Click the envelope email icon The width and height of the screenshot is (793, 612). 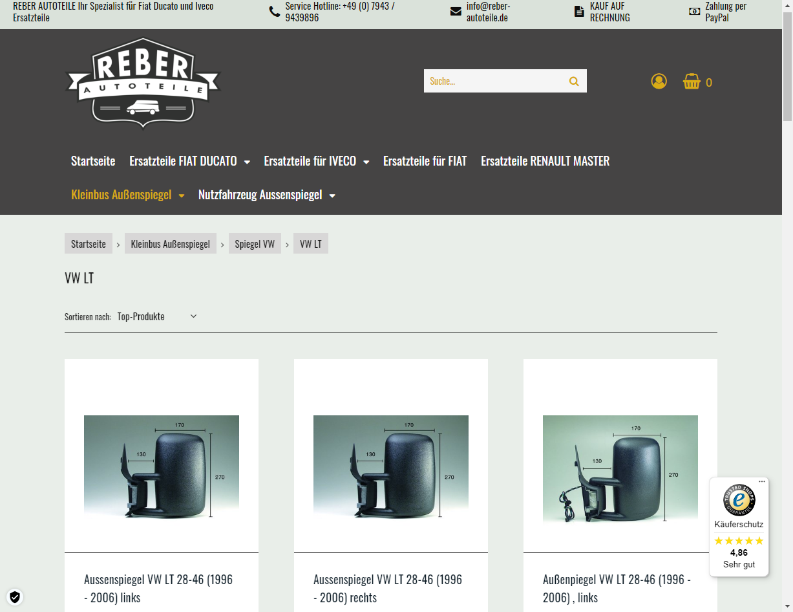(456, 12)
